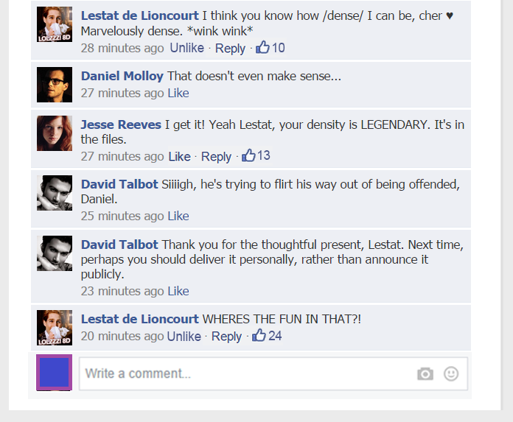Screen dimensions: 513x422
Task: Like Daniel Molloy's comment
Action: pos(178,93)
